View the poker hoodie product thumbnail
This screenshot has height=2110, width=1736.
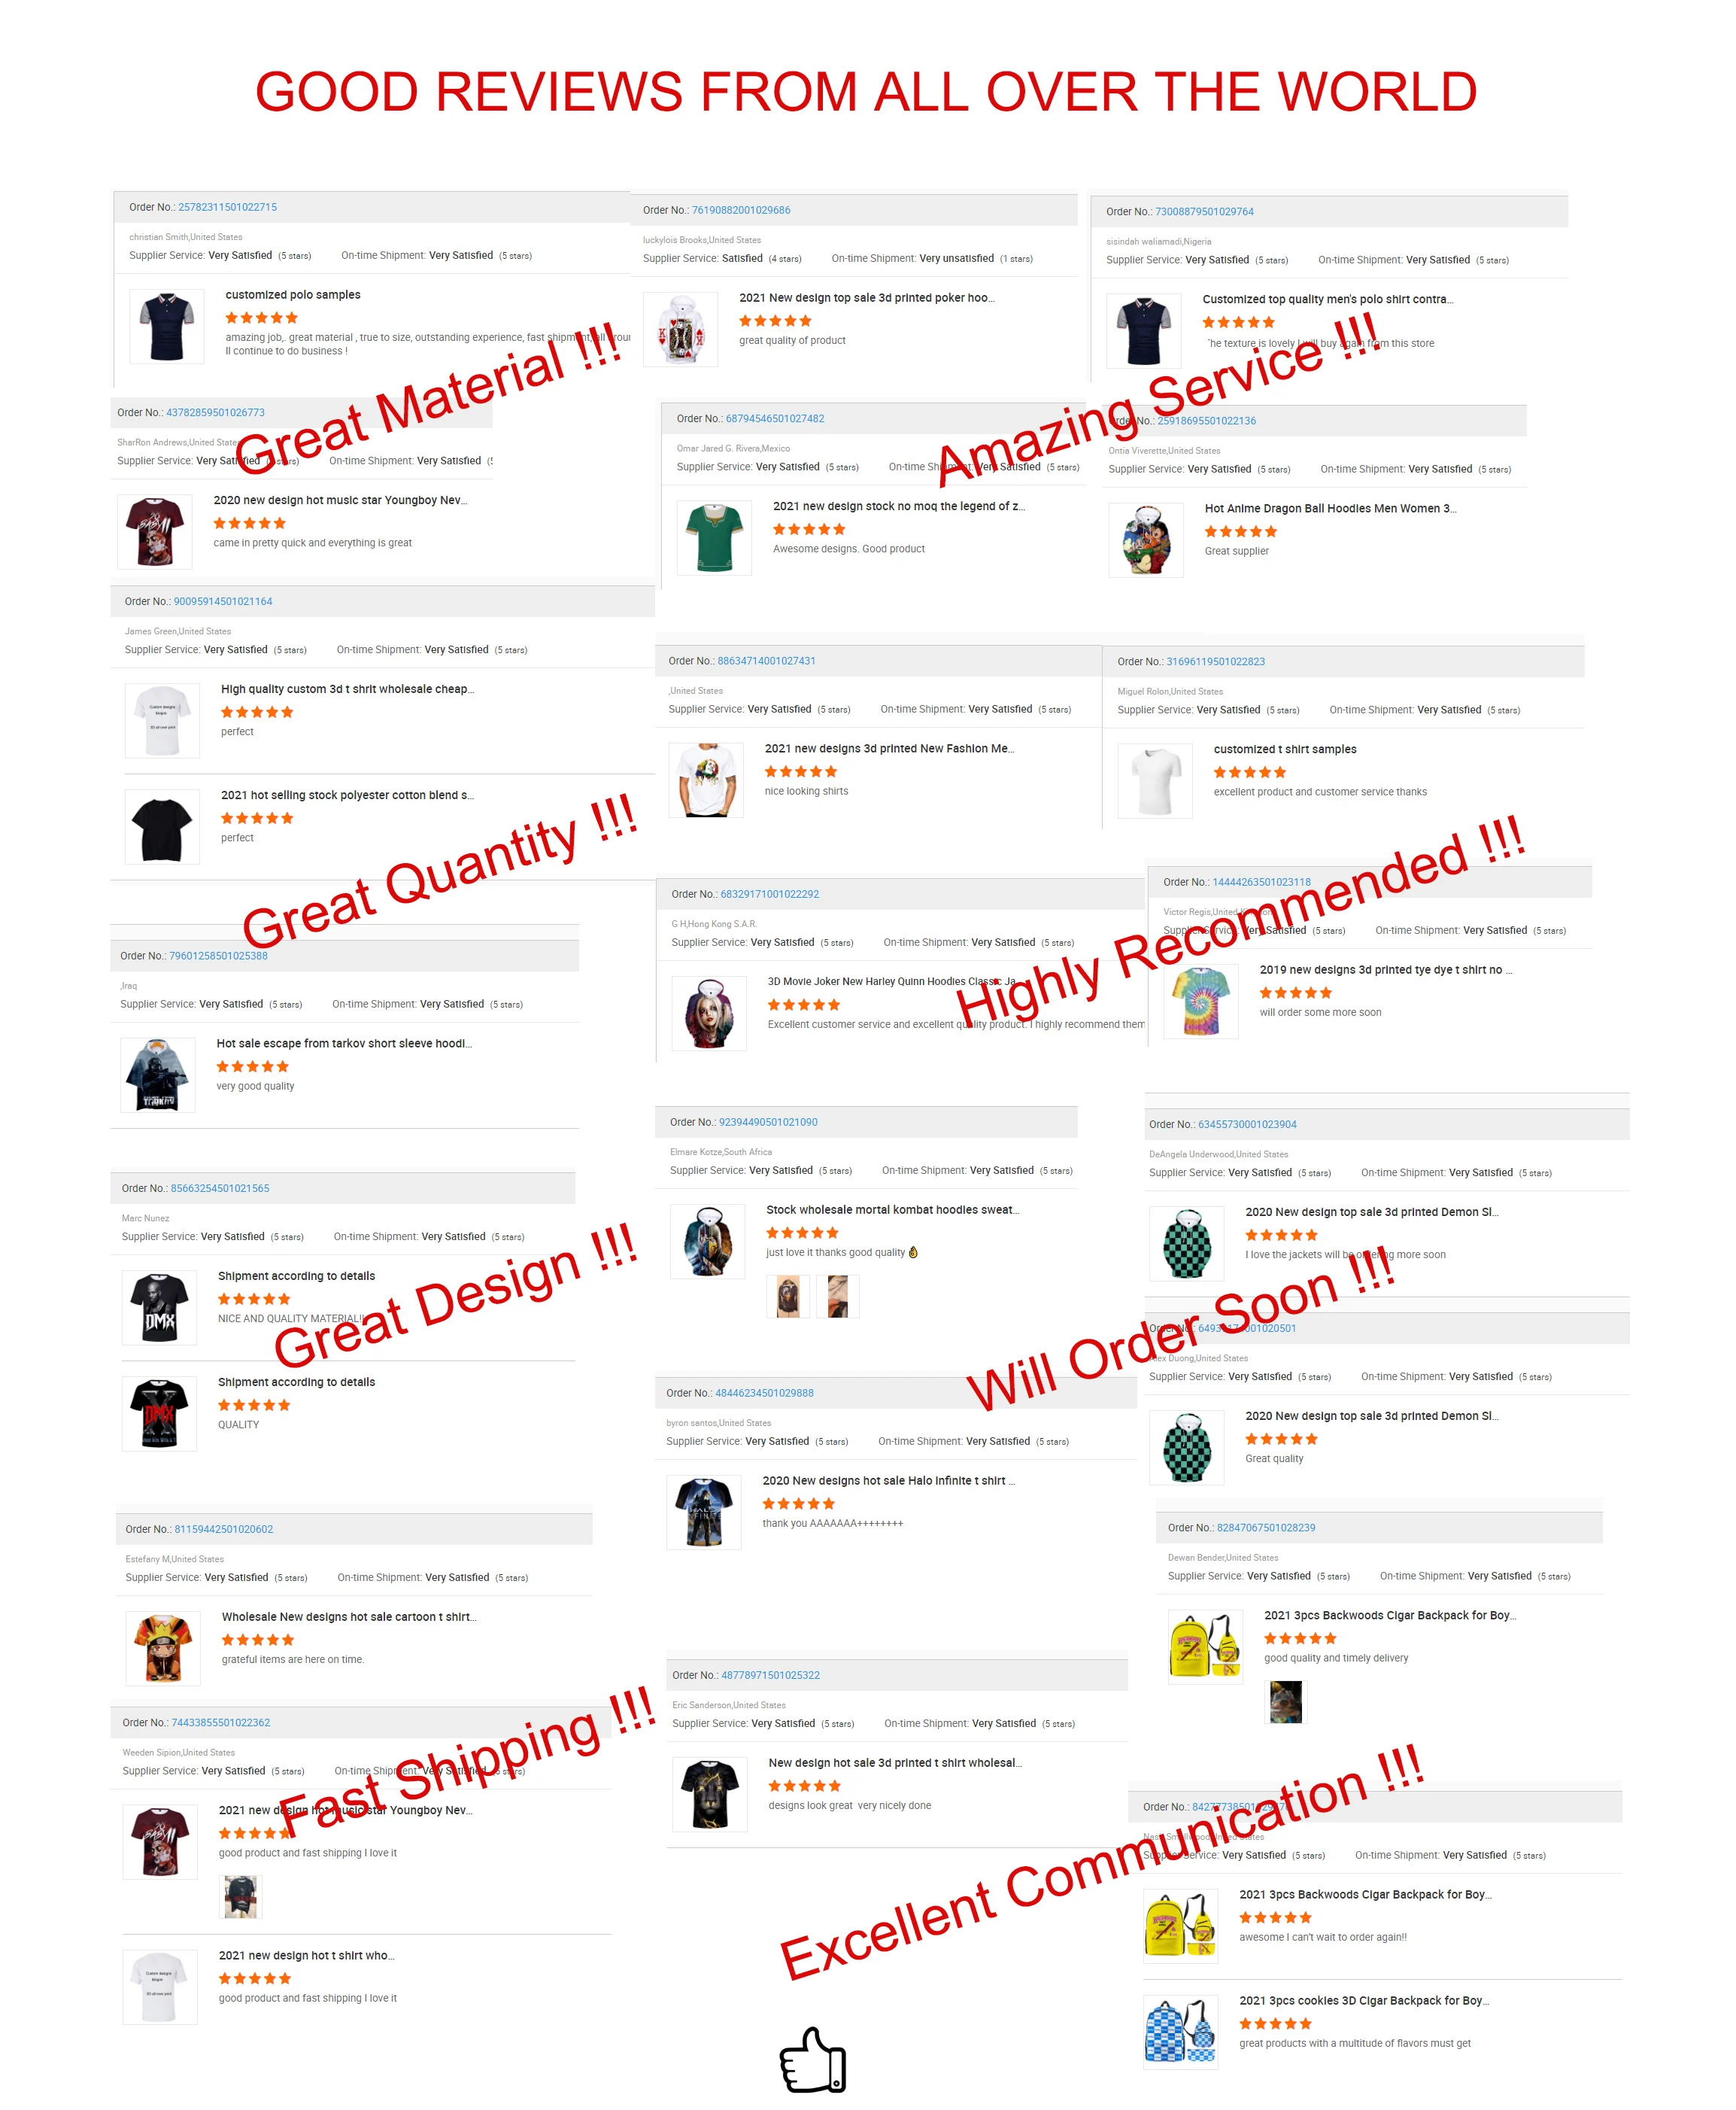pos(680,329)
